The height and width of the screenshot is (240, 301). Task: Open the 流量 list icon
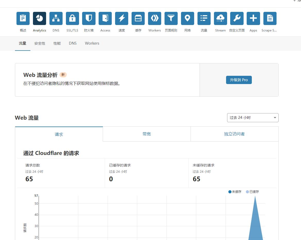(204, 19)
